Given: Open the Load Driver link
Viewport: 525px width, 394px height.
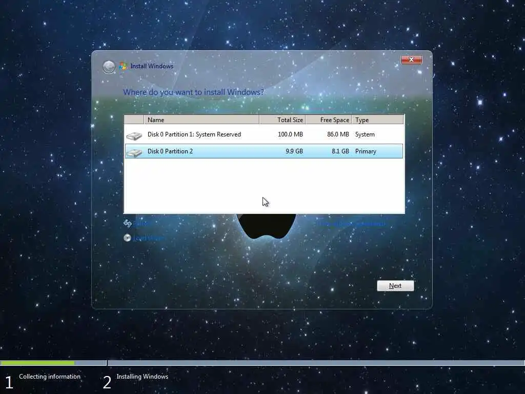Looking at the screenshot, I should click(x=149, y=238).
